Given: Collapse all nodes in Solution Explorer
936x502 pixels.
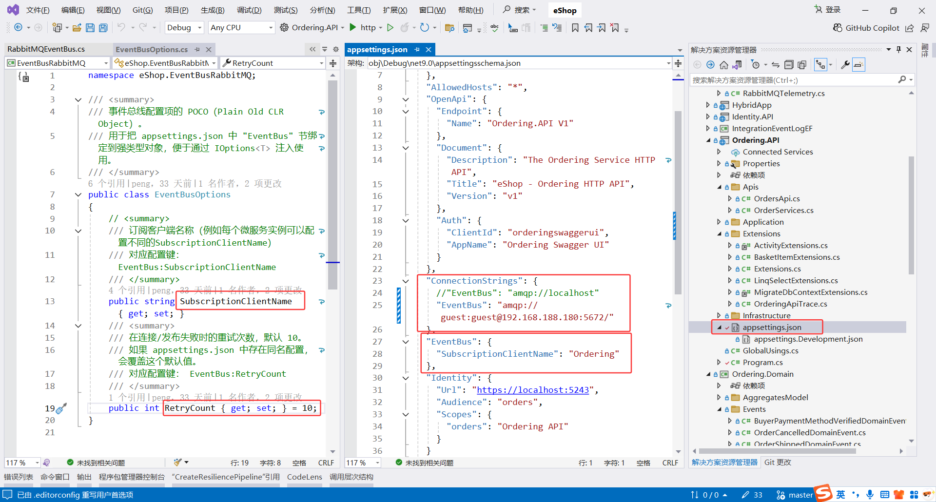Looking at the screenshot, I should pos(789,65).
